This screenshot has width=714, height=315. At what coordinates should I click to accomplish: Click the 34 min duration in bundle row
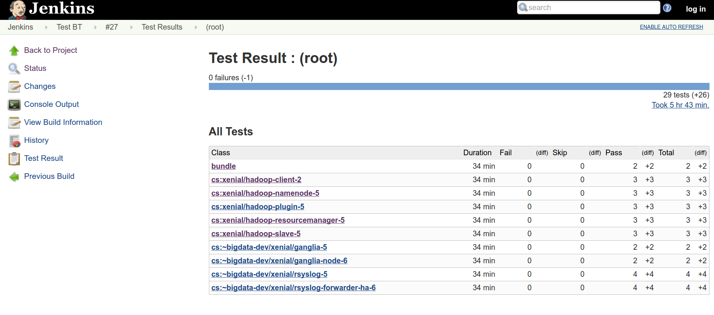pyautogui.click(x=484, y=166)
